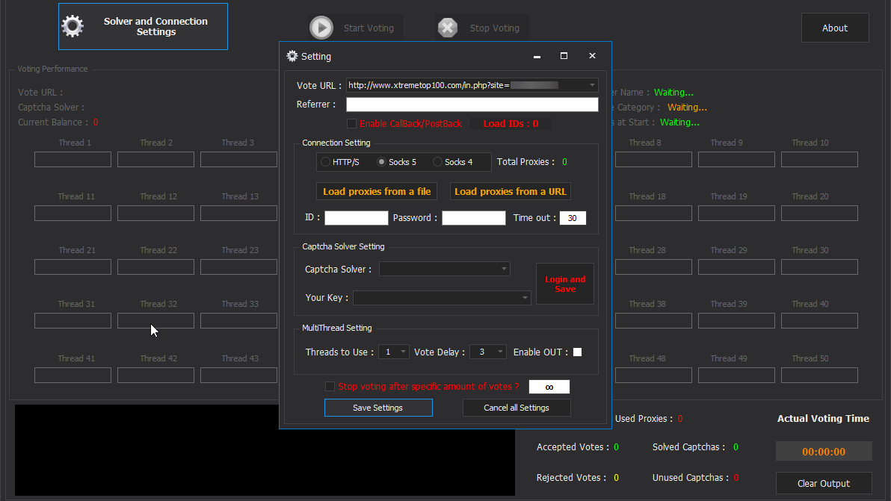Click into the Referrer text field
This screenshot has height=501, width=891.
[x=472, y=105]
